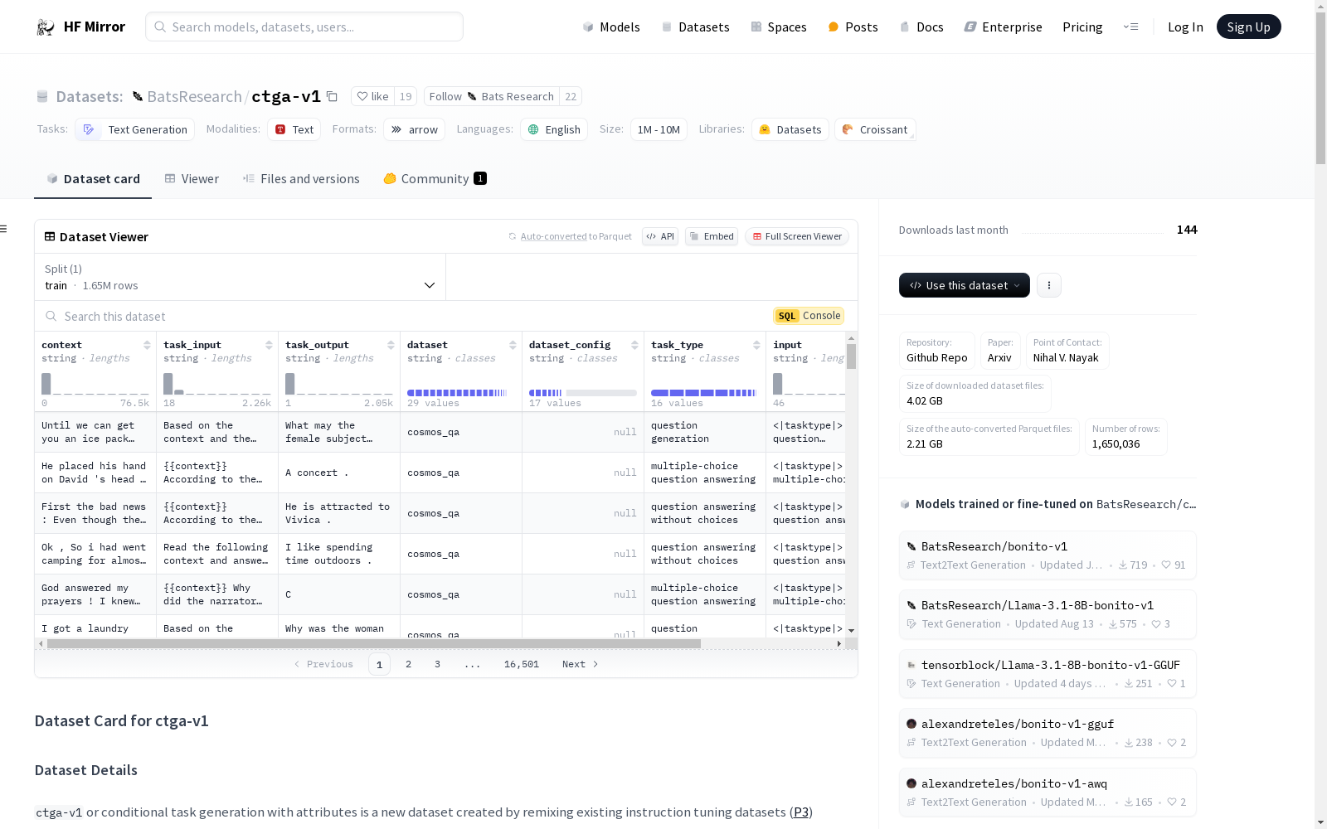
Task: Expand the Split train dropdown
Action: [241, 277]
